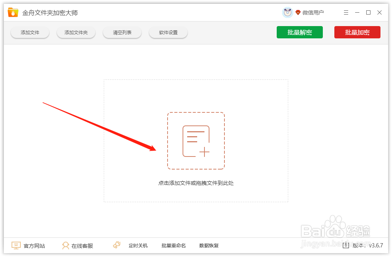
Task: Maximize the application window
Action: 368,13
